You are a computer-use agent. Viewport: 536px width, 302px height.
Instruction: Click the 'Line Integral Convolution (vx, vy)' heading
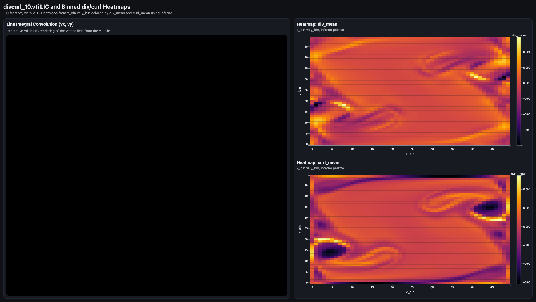coord(40,24)
